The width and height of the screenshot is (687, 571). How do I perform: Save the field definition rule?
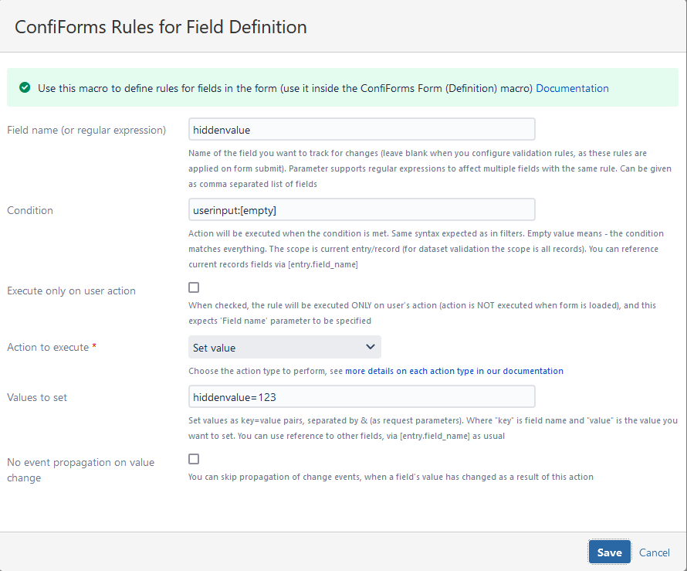(x=610, y=552)
